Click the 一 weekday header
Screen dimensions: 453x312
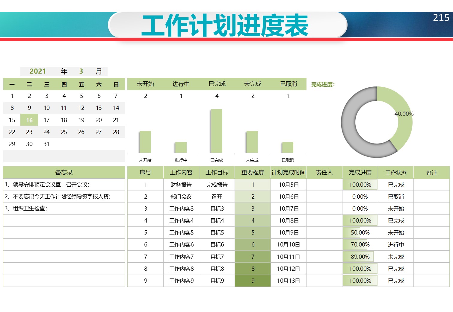[12, 84]
